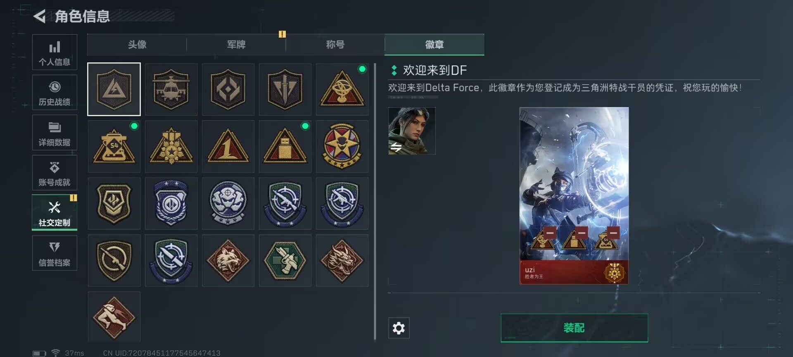Pick the running soldier diamond badge
The height and width of the screenshot is (357, 793).
pyautogui.click(x=114, y=317)
